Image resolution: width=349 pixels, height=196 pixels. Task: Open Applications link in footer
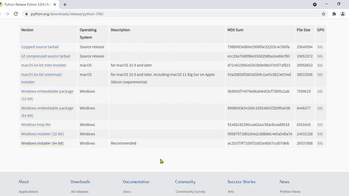point(28,192)
